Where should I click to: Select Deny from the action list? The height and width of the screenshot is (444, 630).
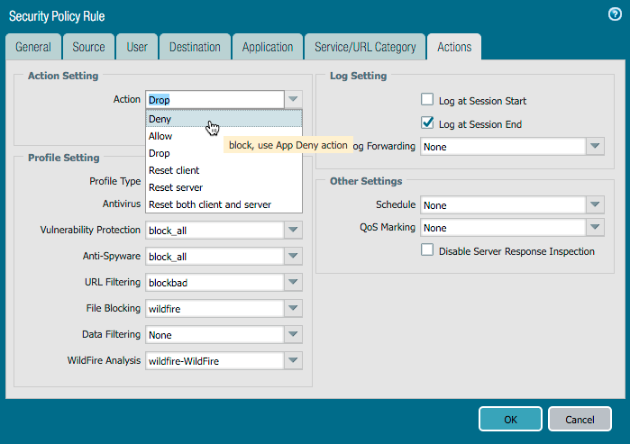coord(160,119)
